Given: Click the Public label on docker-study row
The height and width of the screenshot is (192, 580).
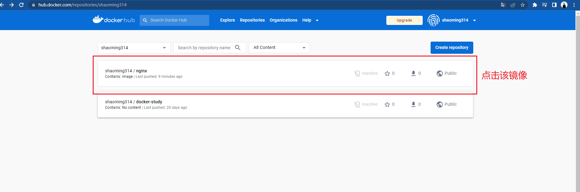Looking at the screenshot, I should 450,104.
